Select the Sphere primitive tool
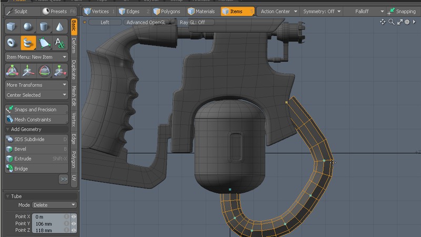 (x=28, y=27)
